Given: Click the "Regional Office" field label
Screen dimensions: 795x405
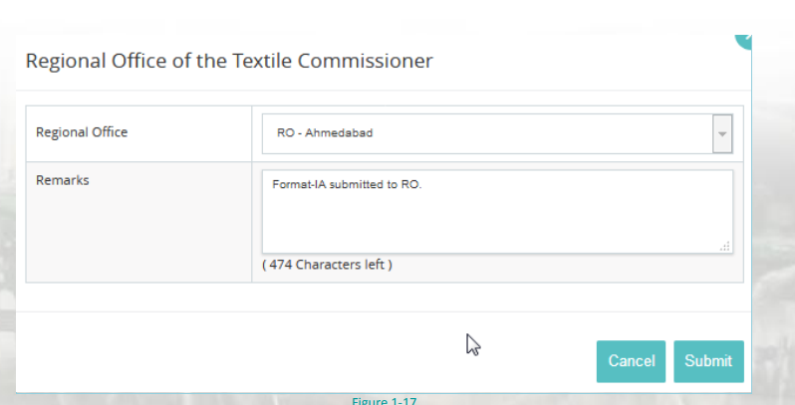Looking at the screenshot, I should click(x=82, y=132).
